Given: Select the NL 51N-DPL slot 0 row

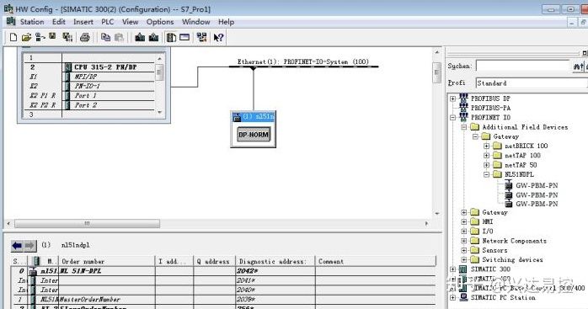Looking at the screenshot, I should pos(223,271).
